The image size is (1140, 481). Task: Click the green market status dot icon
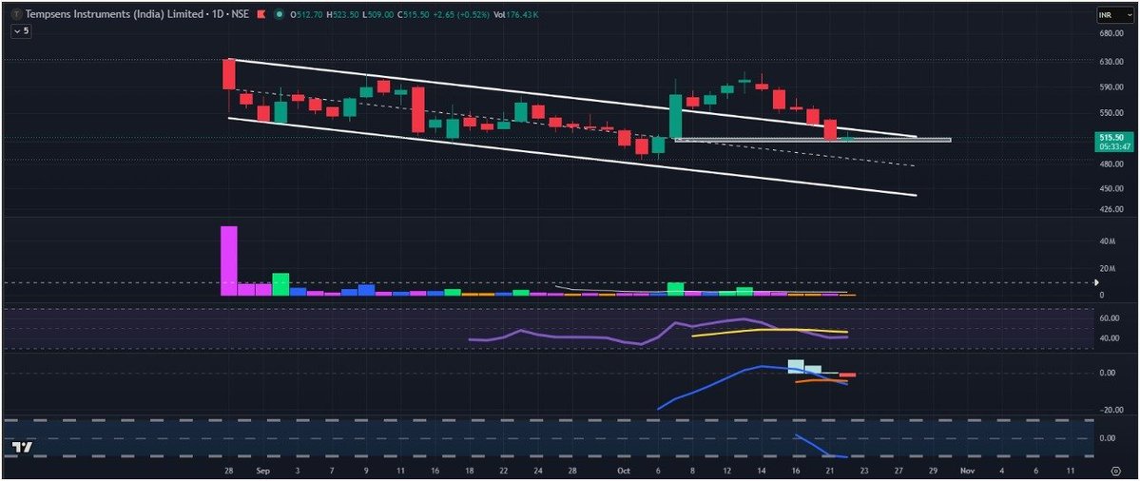pos(280,14)
